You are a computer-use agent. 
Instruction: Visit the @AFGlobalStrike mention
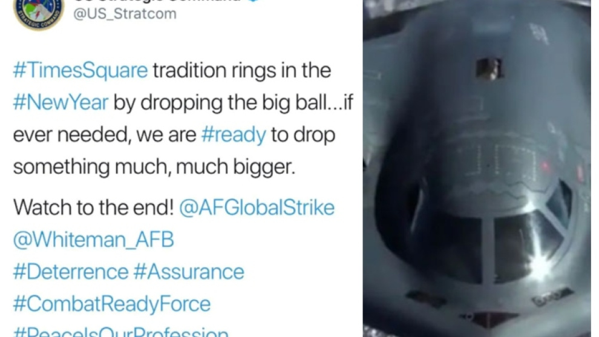pos(257,208)
